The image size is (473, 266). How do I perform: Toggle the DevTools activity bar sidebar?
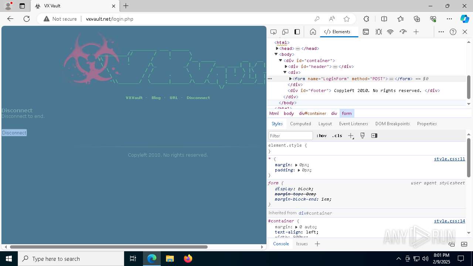click(x=297, y=32)
